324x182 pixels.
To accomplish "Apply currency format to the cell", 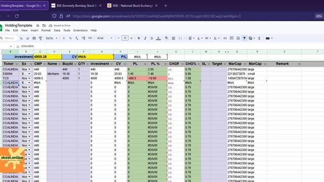I will click(x=64, y=38).
